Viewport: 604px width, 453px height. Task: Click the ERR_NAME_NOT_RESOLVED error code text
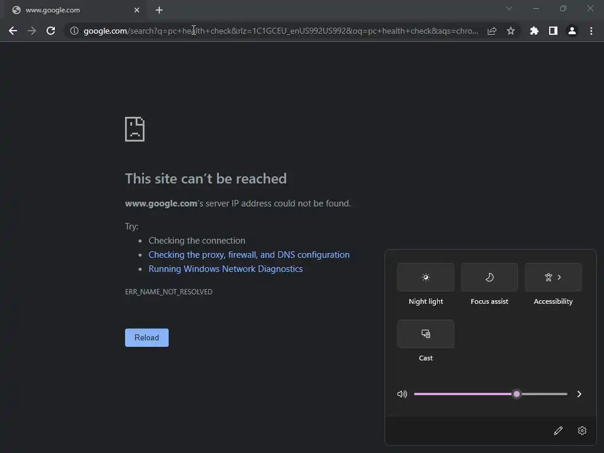tap(169, 291)
